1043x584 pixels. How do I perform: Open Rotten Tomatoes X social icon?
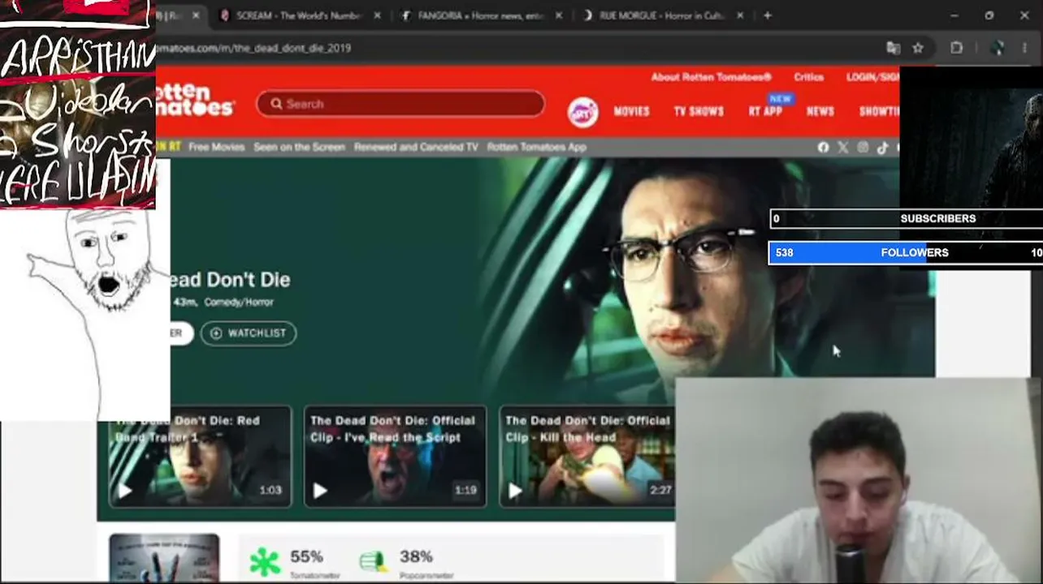point(842,147)
